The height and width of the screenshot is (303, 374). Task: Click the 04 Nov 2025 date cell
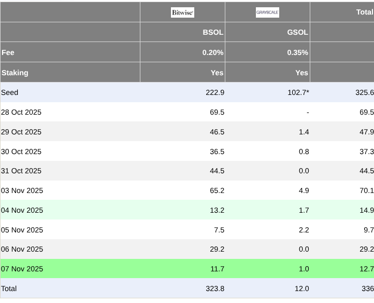[x=22, y=210]
